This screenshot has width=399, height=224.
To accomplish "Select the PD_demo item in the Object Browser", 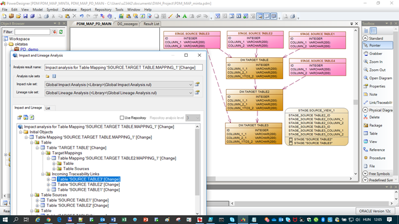I will pos(29,49).
